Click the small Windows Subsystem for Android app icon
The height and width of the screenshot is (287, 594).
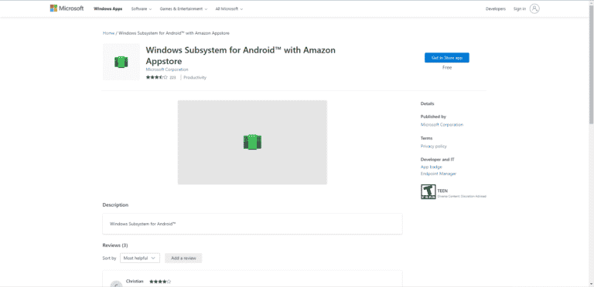tap(121, 62)
